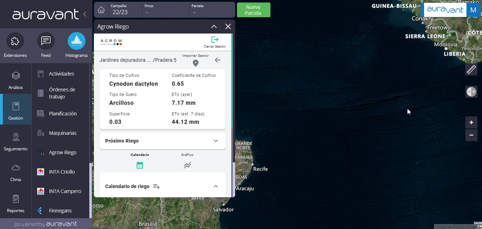Click the ETo ayer 7.17 mm value
Image resolution: width=482 pixels, height=229 pixels.
[x=184, y=103]
